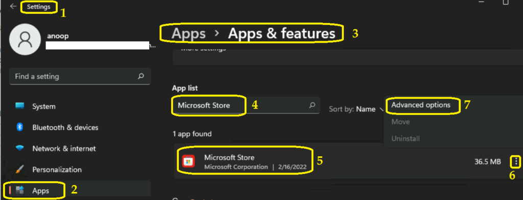Open the Bluetooth & devices icon
Viewport: 523px width, 200px height.
click(x=20, y=127)
